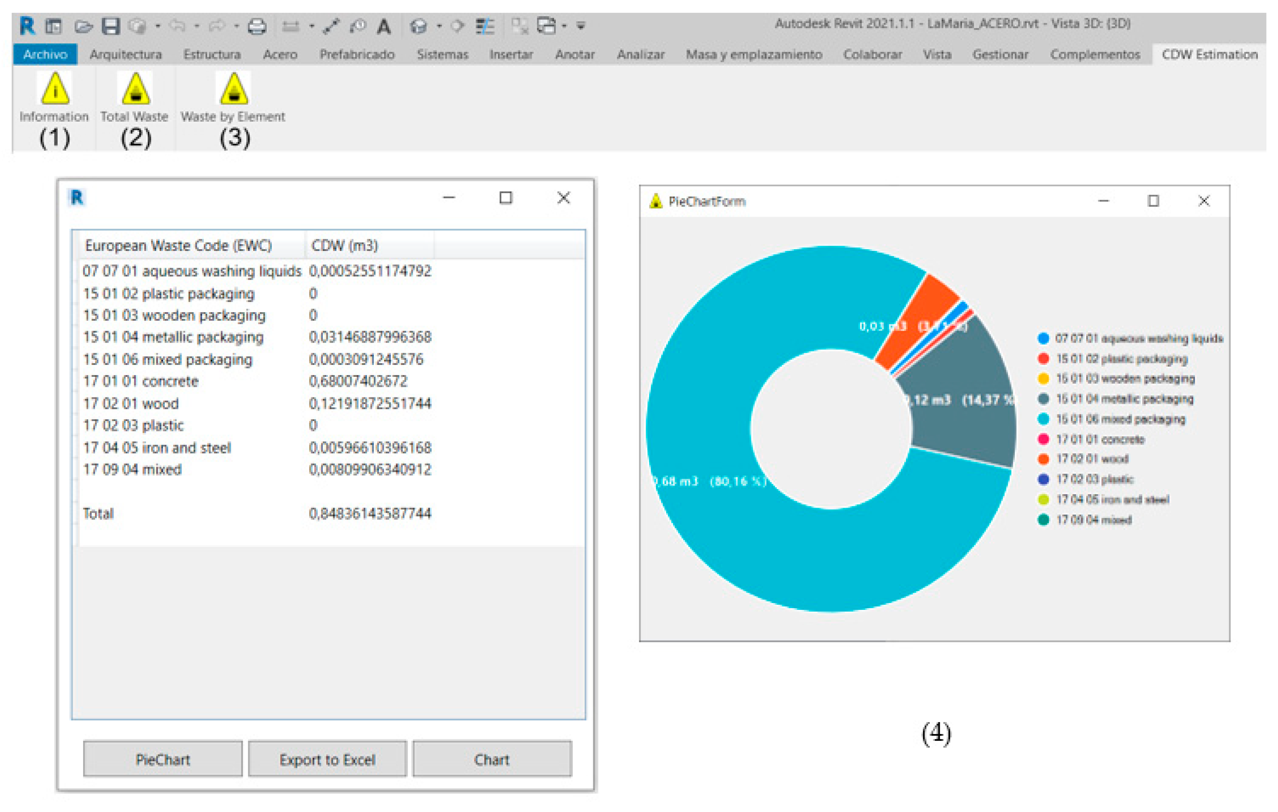
Task: Click the Default 3D View icon
Action: [418, 26]
